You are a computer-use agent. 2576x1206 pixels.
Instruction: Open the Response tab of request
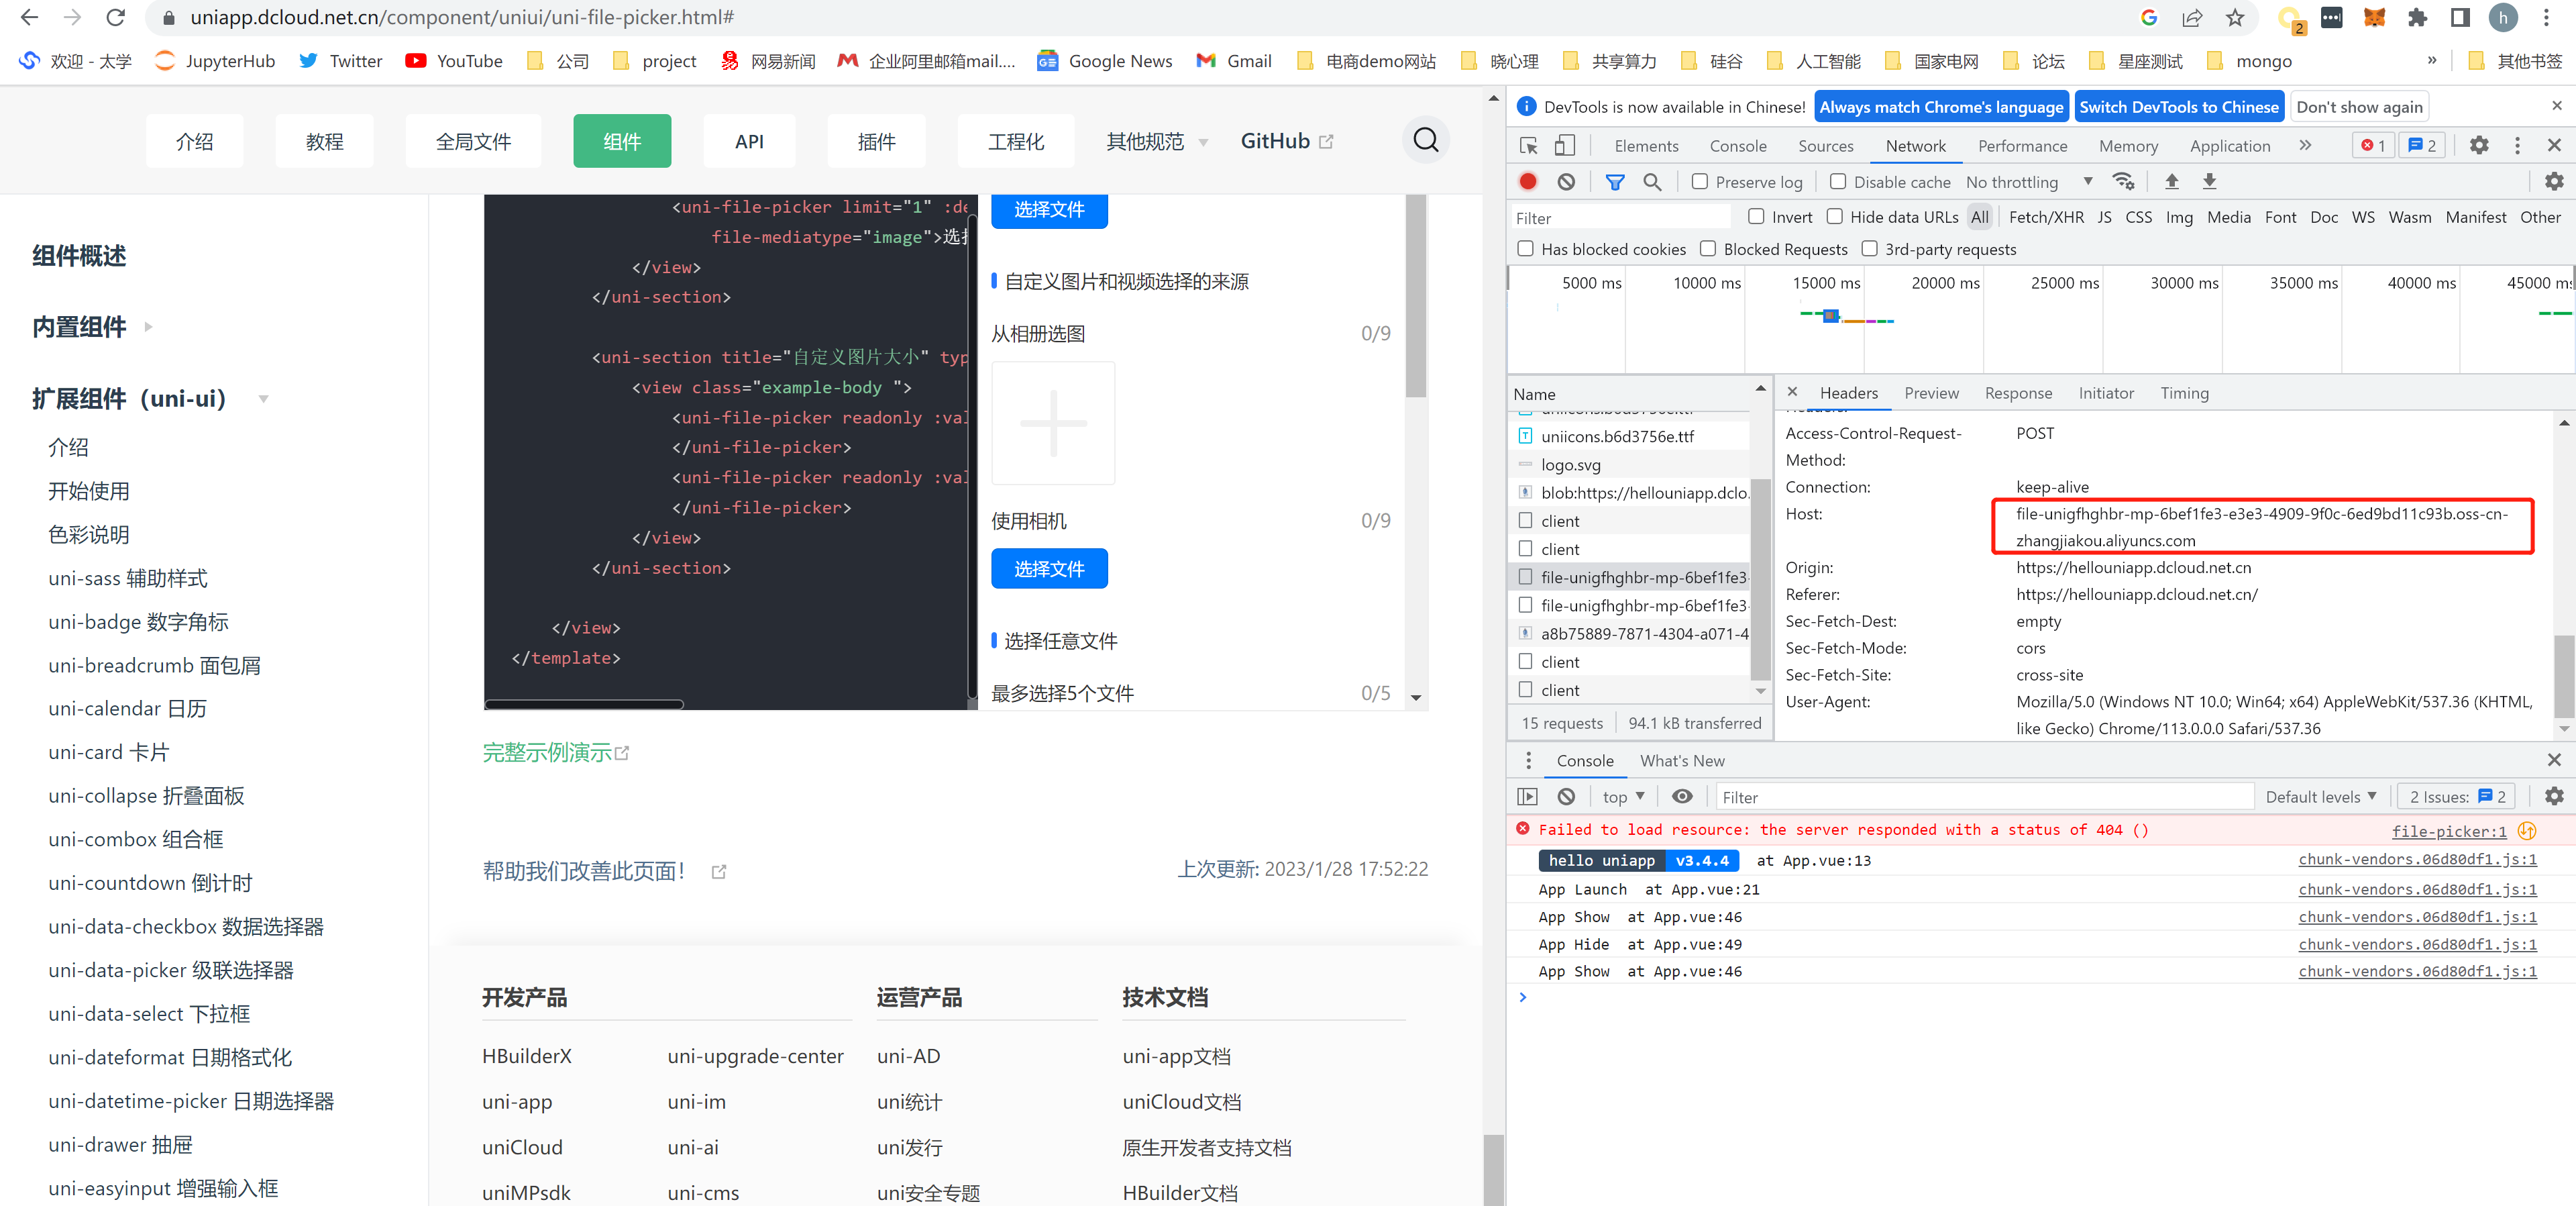2018,393
